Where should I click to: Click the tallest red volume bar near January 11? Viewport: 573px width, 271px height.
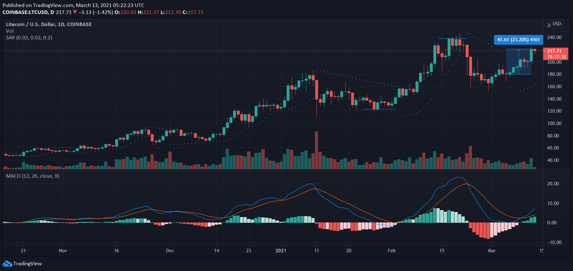coord(316,150)
